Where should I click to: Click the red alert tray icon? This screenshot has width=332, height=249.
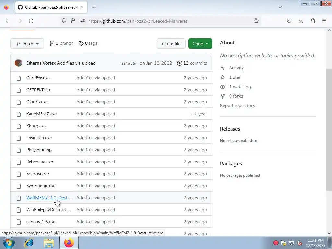pyautogui.click(x=276, y=243)
